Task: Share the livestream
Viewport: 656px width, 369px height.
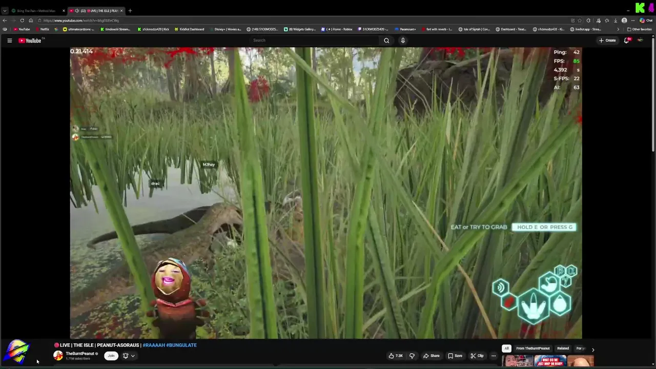Action: (x=431, y=356)
